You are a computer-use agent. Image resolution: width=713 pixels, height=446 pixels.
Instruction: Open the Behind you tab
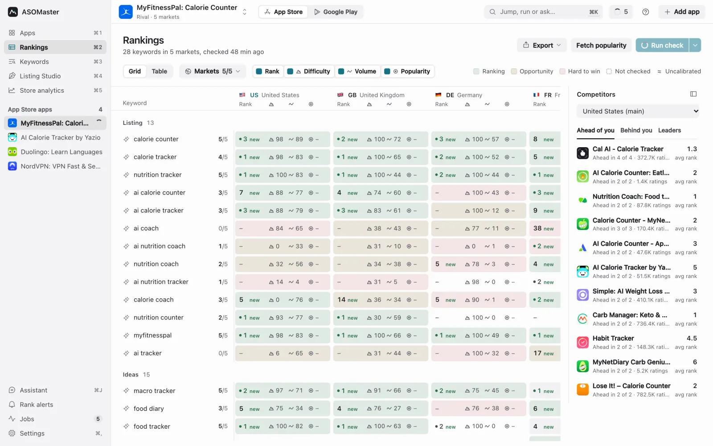click(x=636, y=130)
